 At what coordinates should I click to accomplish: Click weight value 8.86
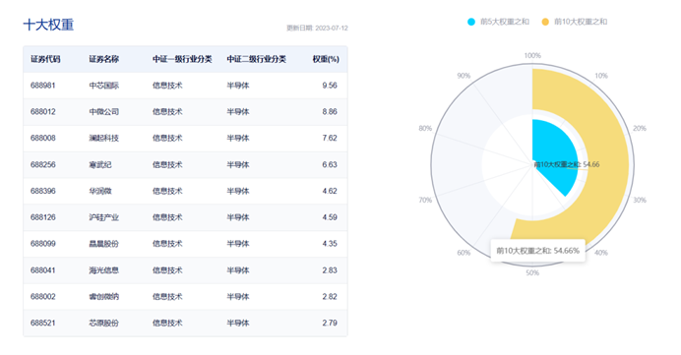(330, 111)
